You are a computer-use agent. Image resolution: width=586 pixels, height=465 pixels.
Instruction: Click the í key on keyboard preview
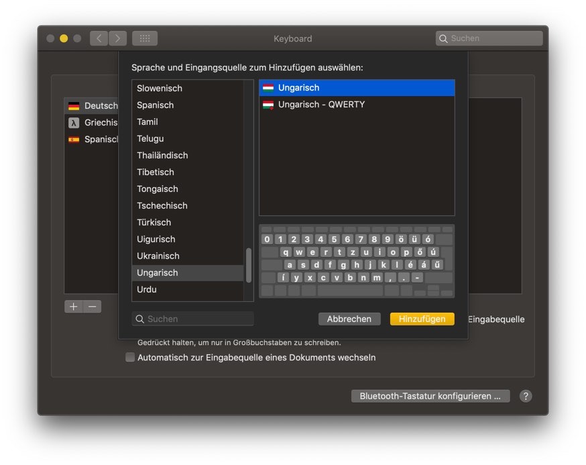click(x=283, y=278)
